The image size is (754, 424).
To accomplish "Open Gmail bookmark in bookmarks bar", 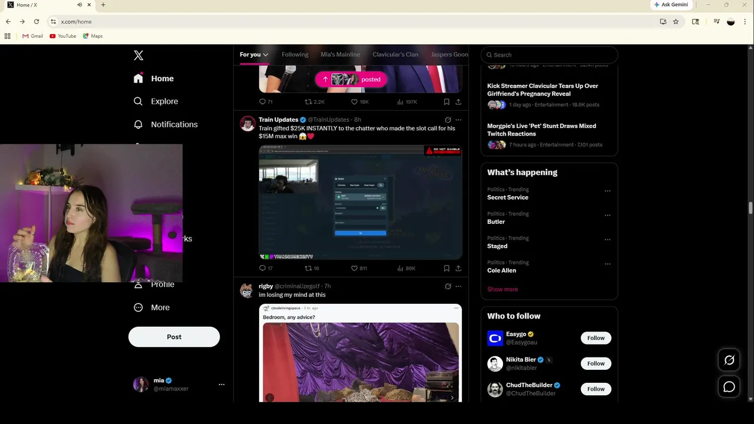I will tap(32, 36).
